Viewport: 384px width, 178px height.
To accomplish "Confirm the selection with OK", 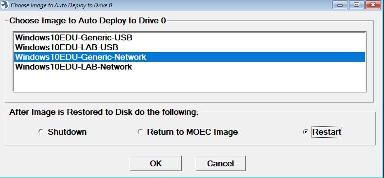I will (x=156, y=163).
